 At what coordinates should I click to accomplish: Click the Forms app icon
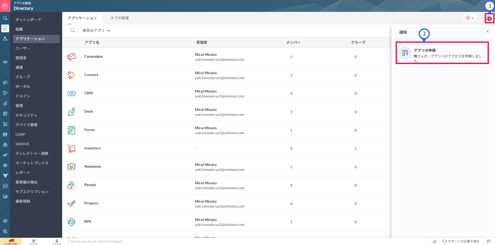tap(71, 130)
